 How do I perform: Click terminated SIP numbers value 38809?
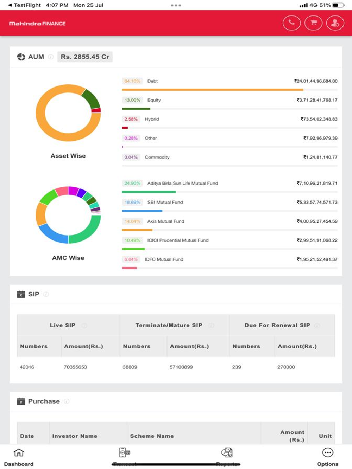pos(130,367)
